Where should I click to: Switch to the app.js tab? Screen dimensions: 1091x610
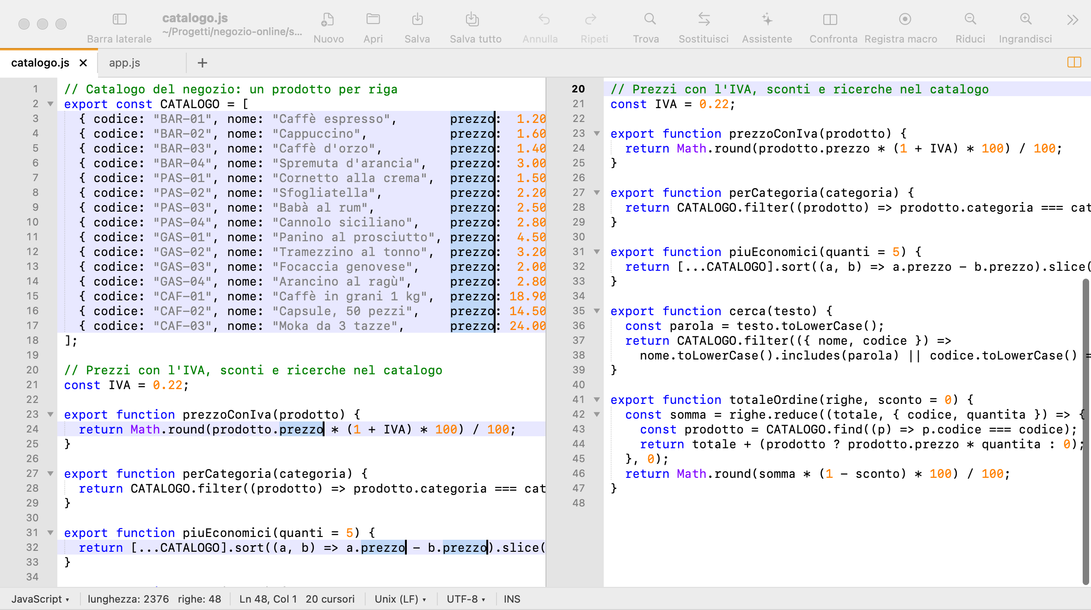click(x=124, y=63)
